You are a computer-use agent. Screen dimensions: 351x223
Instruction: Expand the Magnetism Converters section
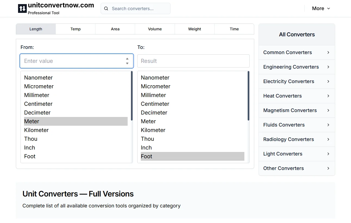click(x=297, y=110)
